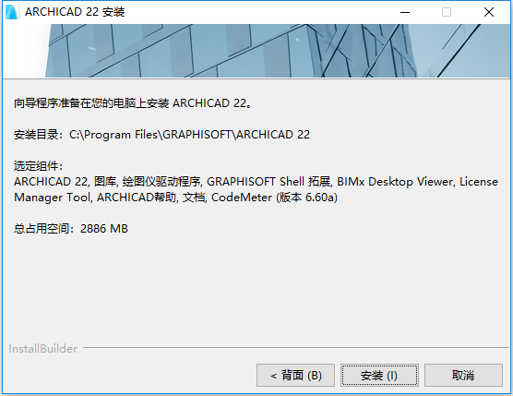Click the 向导程序准备 introduction sentence

pos(133,103)
